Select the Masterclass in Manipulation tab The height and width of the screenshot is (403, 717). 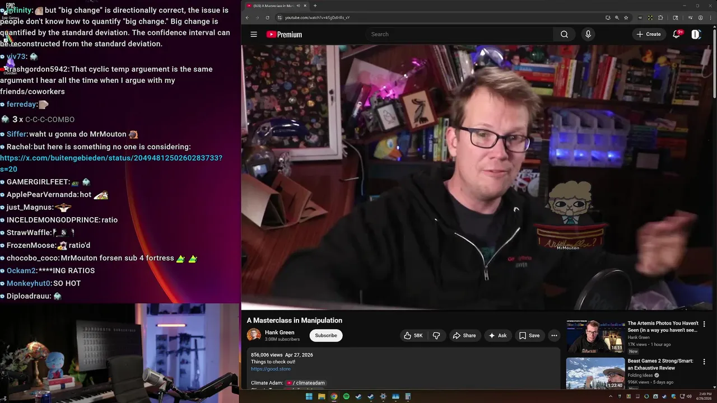(273, 6)
